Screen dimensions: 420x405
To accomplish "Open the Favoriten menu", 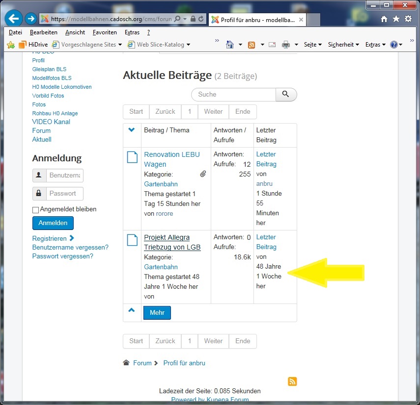I will [x=105, y=32].
